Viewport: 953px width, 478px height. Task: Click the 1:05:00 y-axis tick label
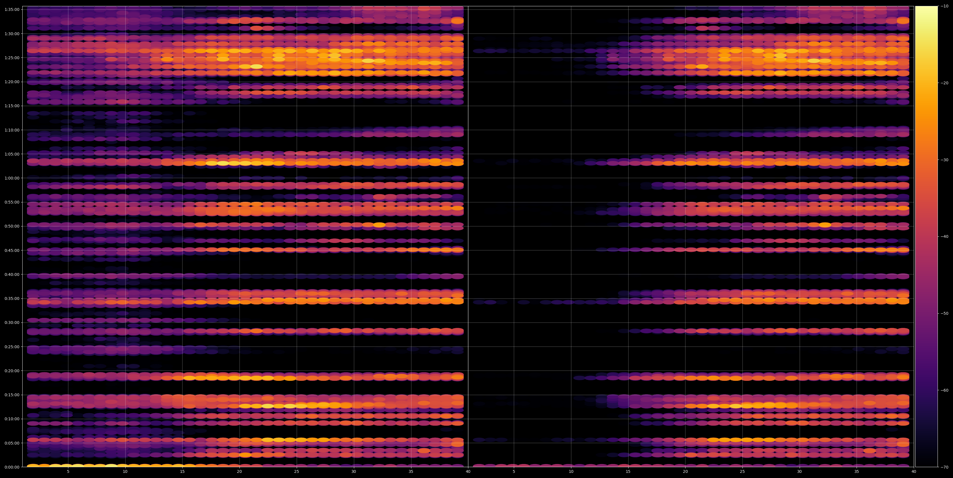click(x=12, y=154)
